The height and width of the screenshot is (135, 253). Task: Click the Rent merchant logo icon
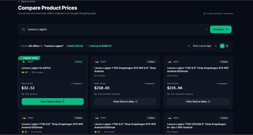[24, 62]
